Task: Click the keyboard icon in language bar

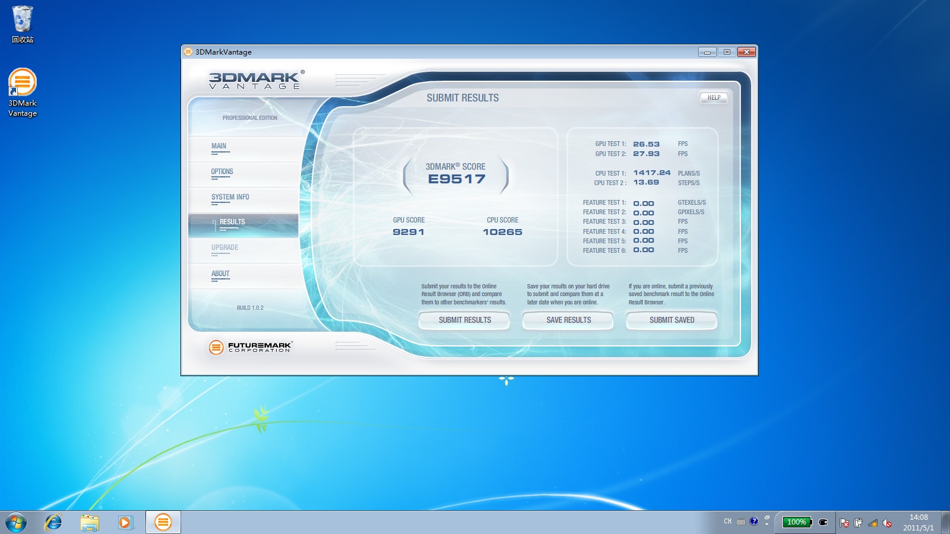Action: [x=741, y=522]
